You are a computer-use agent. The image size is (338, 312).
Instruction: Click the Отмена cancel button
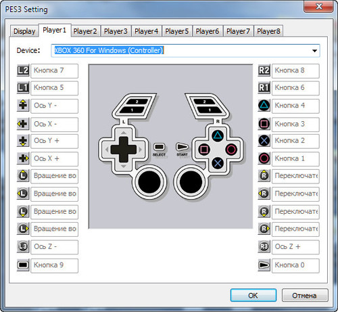305,295
